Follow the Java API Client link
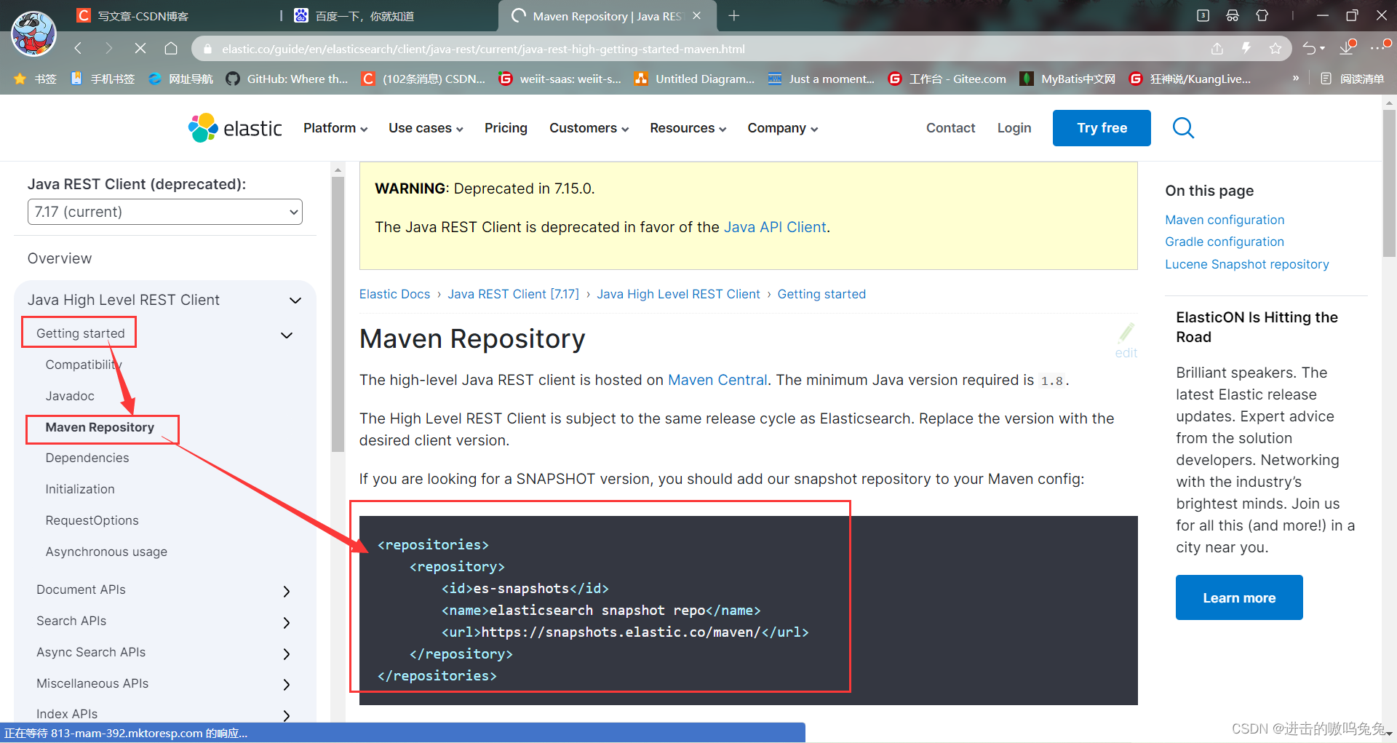The width and height of the screenshot is (1397, 743). [775, 227]
